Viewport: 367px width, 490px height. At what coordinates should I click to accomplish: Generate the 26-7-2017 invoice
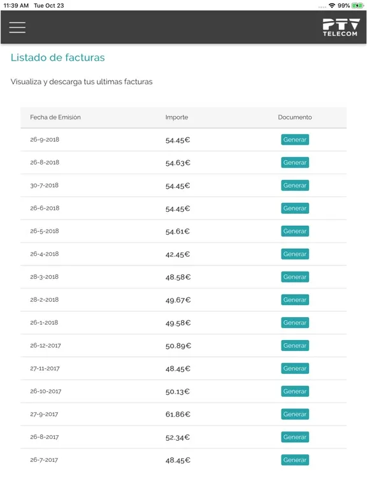click(295, 460)
